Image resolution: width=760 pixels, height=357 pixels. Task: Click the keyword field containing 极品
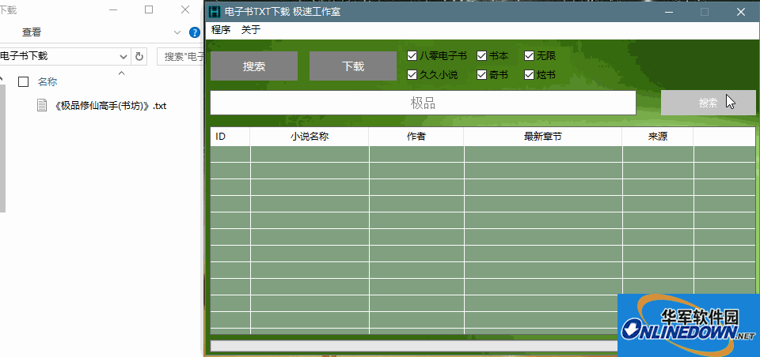point(423,103)
